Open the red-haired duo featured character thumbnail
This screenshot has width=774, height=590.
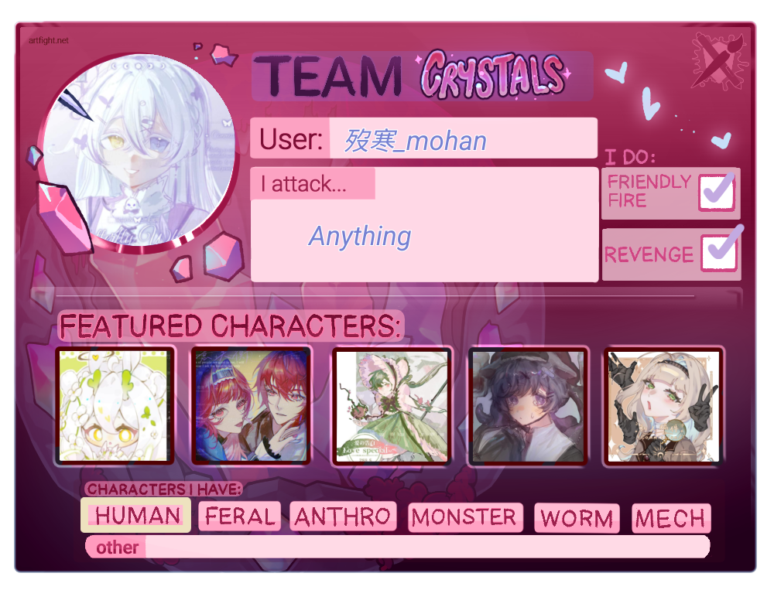[252, 406]
